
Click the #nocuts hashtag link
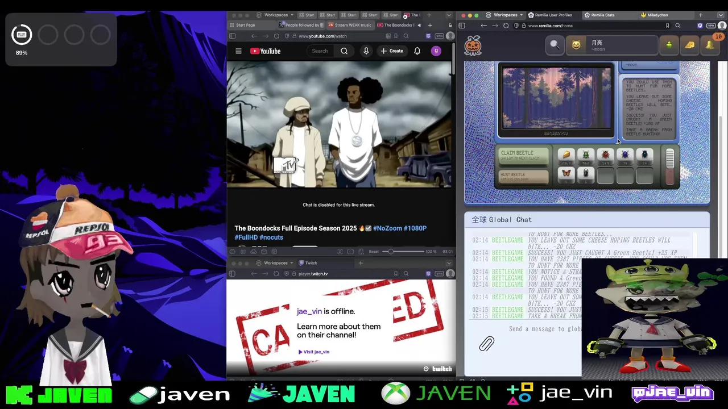(271, 237)
